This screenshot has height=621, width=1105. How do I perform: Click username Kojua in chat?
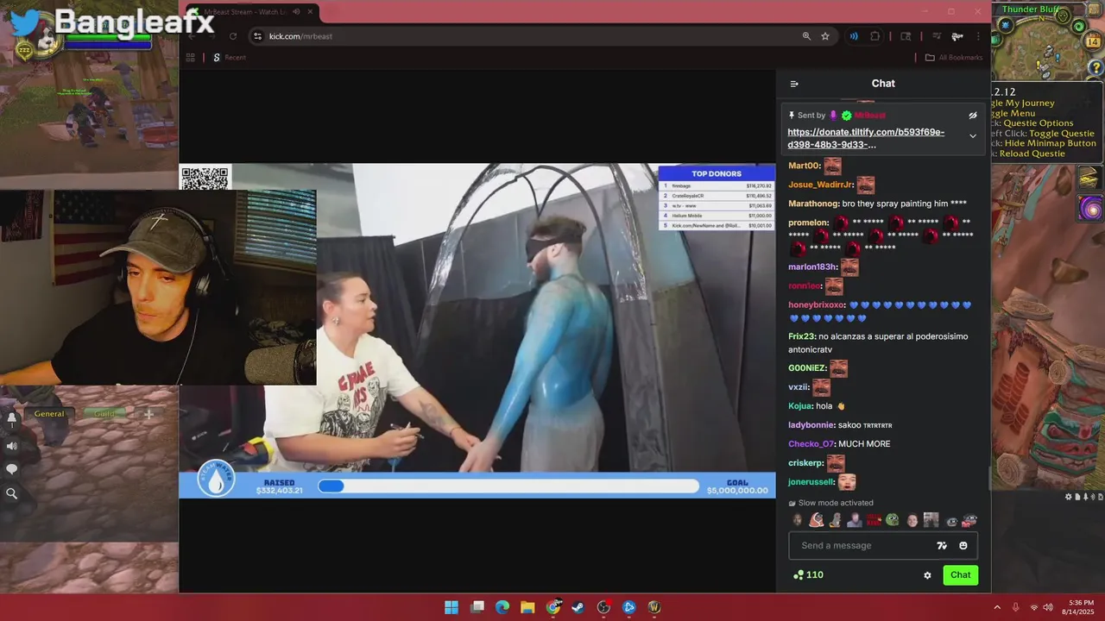tap(800, 406)
